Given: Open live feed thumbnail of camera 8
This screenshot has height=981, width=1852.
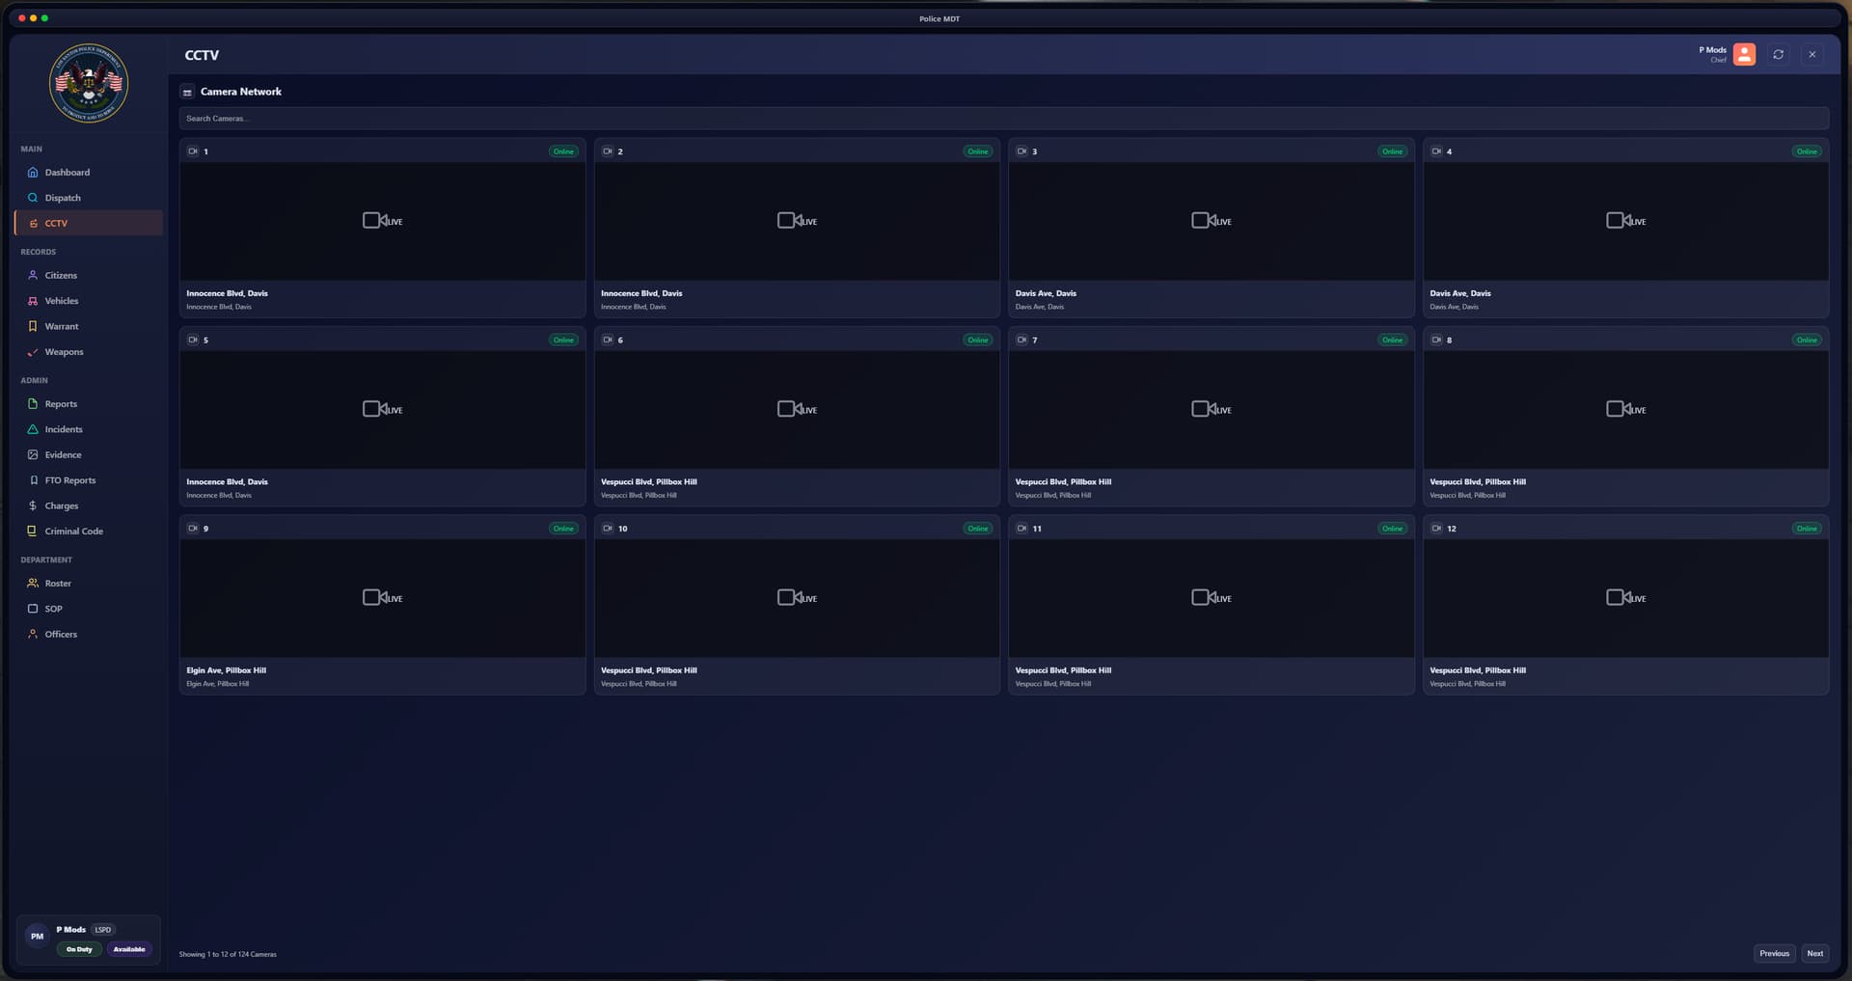Looking at the screenshot, I should [x=1625, y=410].
